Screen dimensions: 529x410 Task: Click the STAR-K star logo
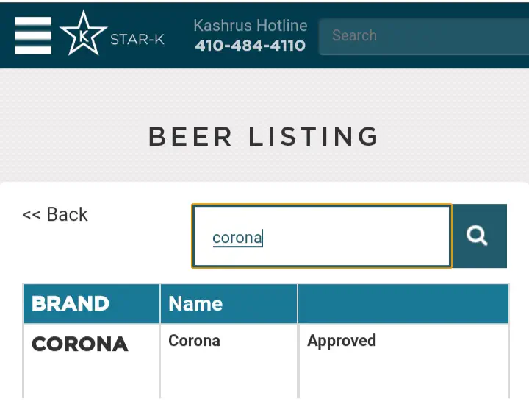[x=82, y=34]
